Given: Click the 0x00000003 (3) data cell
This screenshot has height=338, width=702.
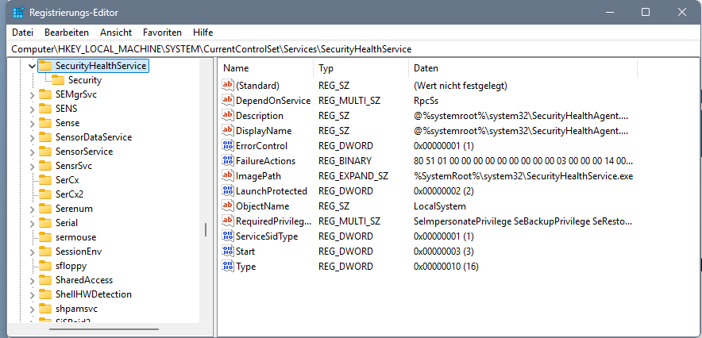Looking at the screenshot, I should tap(444, 252).
